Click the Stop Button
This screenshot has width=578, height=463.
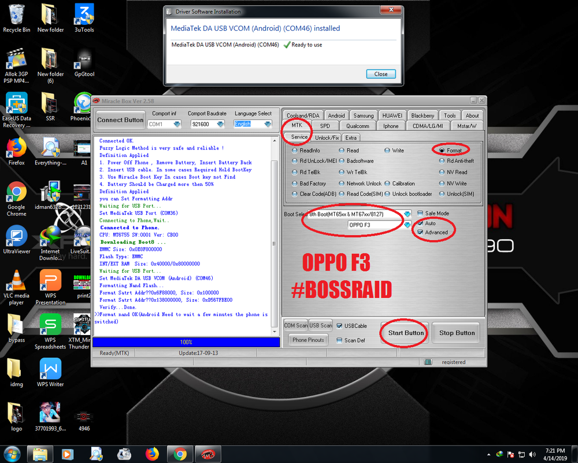(457, 333)
